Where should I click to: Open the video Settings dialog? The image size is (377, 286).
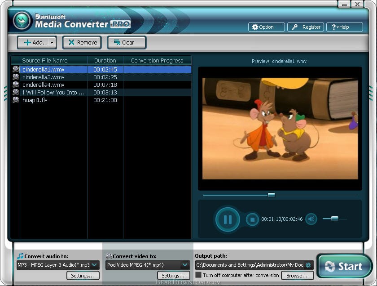(x=174, y=276)
